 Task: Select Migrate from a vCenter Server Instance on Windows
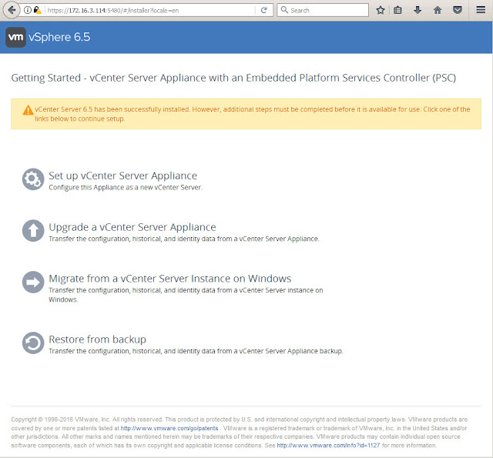click(x=170, y=279)
